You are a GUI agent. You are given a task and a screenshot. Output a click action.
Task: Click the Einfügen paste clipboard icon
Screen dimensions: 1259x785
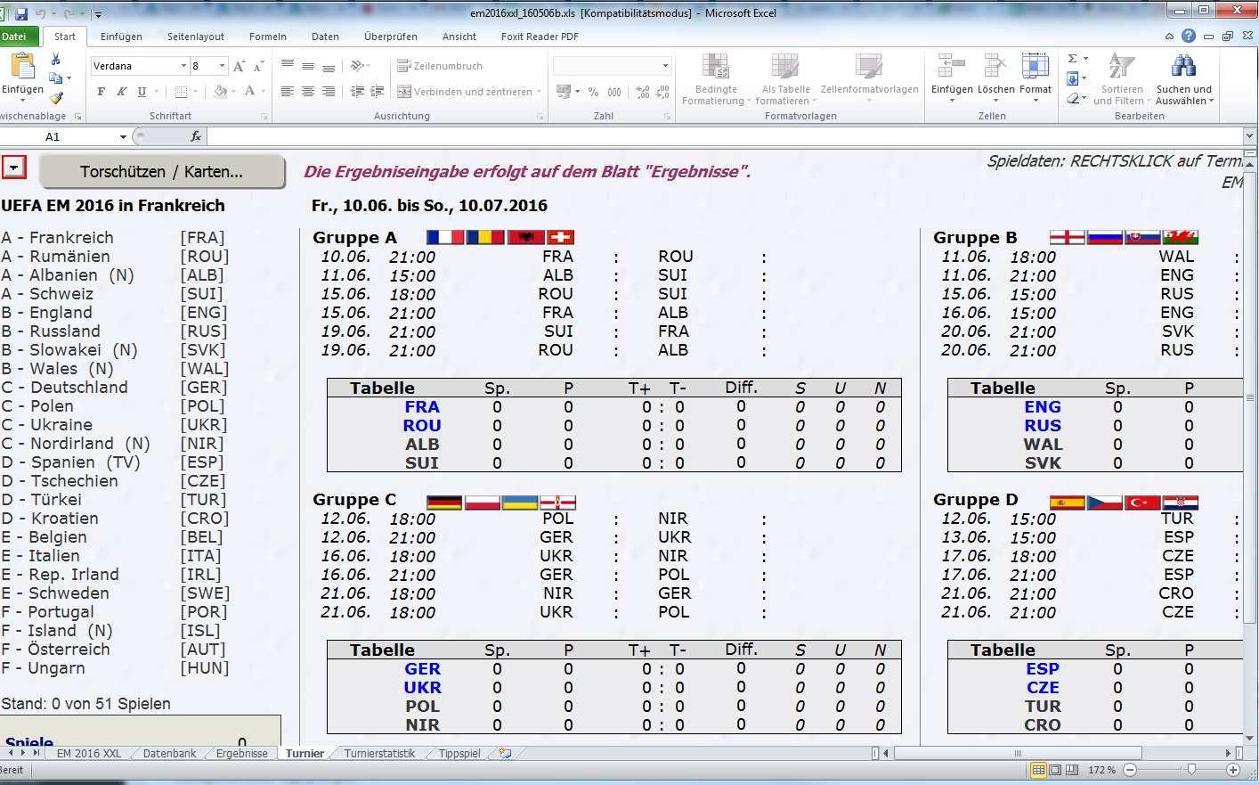(x=22, y=68)
